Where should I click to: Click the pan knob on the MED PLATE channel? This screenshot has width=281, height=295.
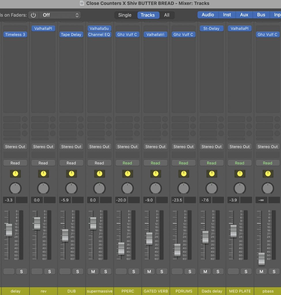coord(239,188)
